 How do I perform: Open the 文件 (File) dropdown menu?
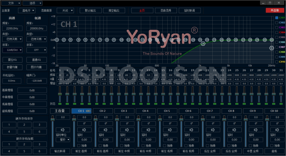click(x=11, y=3)
